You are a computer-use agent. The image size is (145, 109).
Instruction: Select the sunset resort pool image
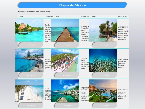103,91
